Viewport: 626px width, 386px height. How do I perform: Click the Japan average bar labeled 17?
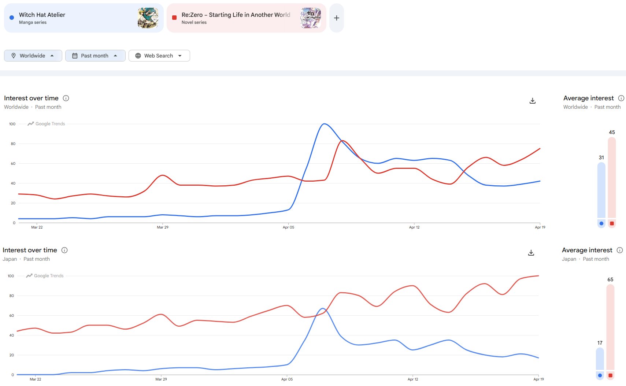coord(600,359)
